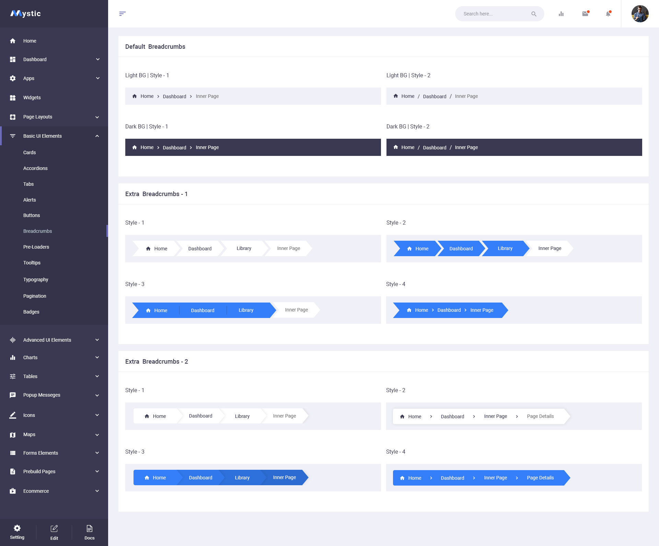
Task: Click the search magnifier icon
Action: point(534,14)
